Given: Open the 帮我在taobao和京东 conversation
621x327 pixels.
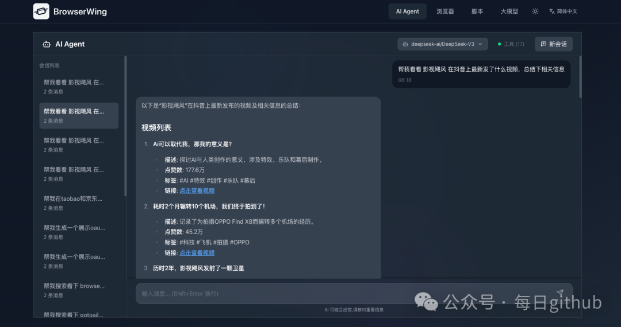Looking at the screenshot, I should (79, 203).
